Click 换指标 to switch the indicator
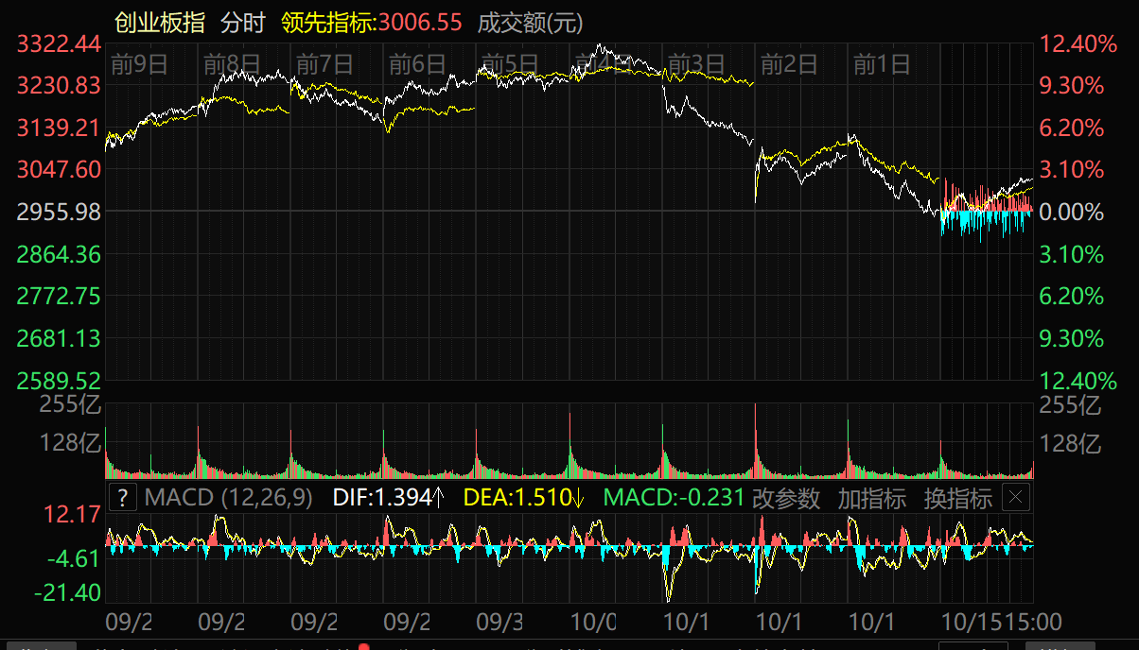This screenshot has width=1139, height=650. (x=957, y=498)
